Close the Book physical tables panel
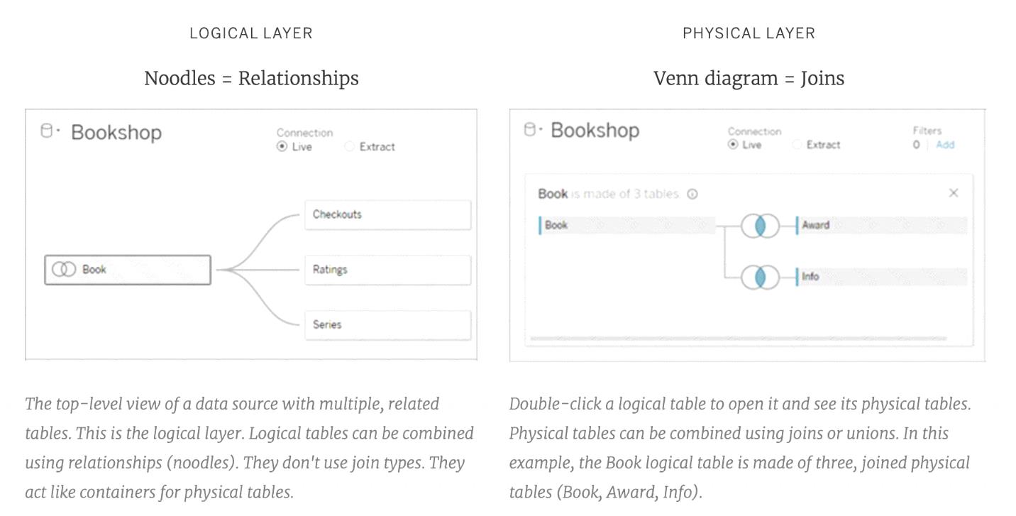Viewport: 1016px width, 516px height. tap(954, 193)
